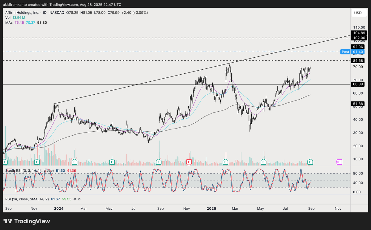
Task: Click the MAs indicator label
Action: tap(9, 23)
